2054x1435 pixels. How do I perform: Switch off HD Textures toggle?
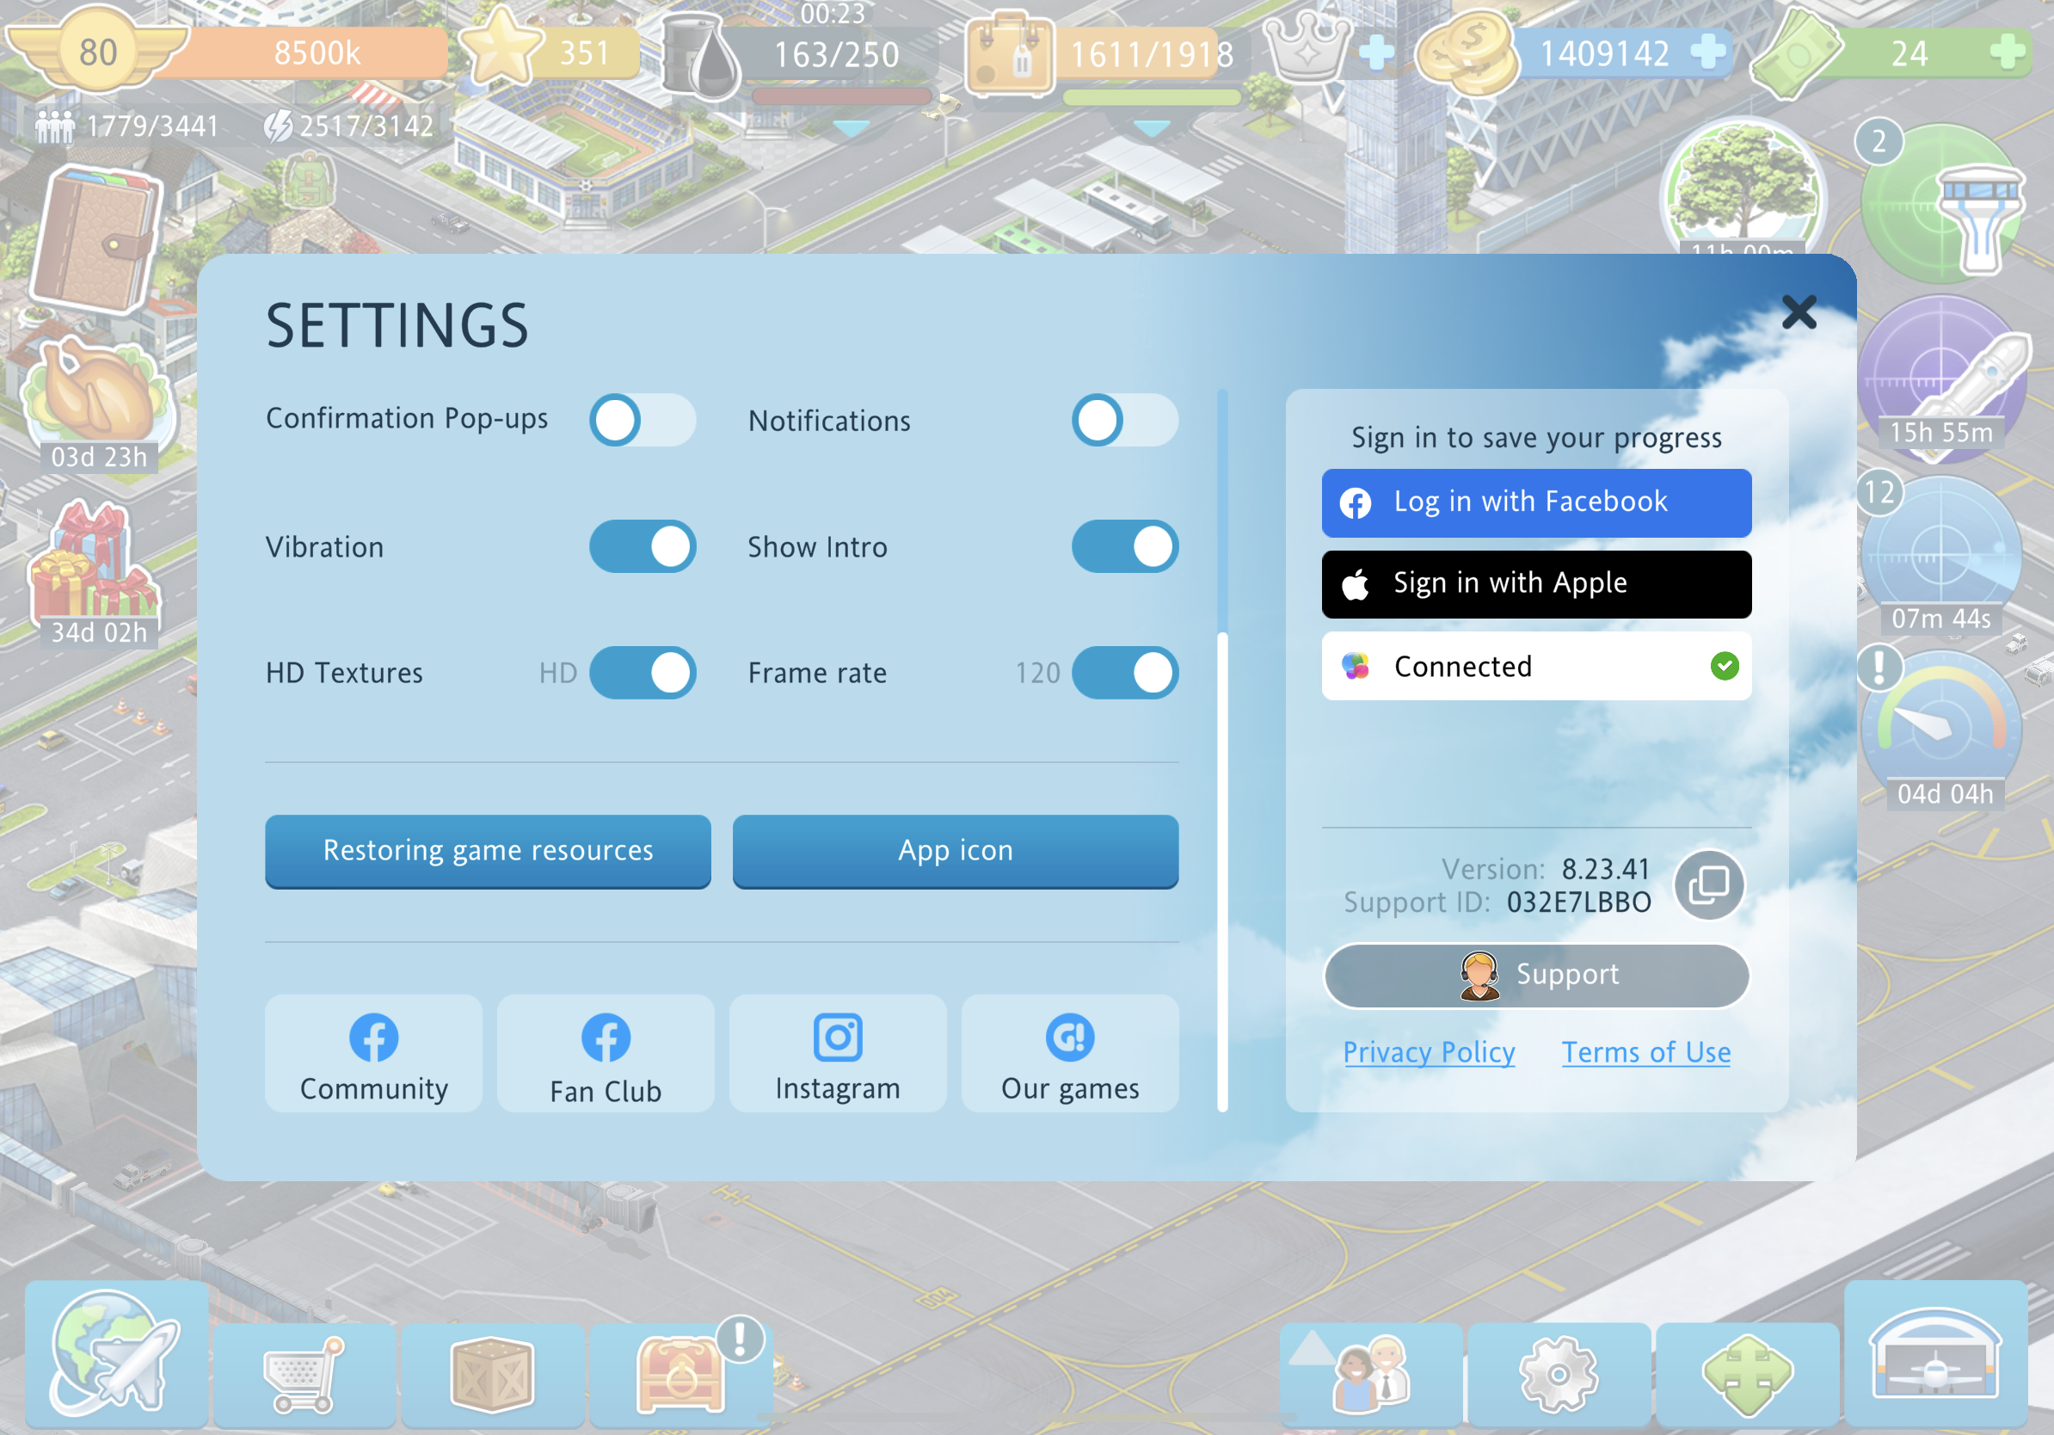pyautogui.click(x=643, y=672)
